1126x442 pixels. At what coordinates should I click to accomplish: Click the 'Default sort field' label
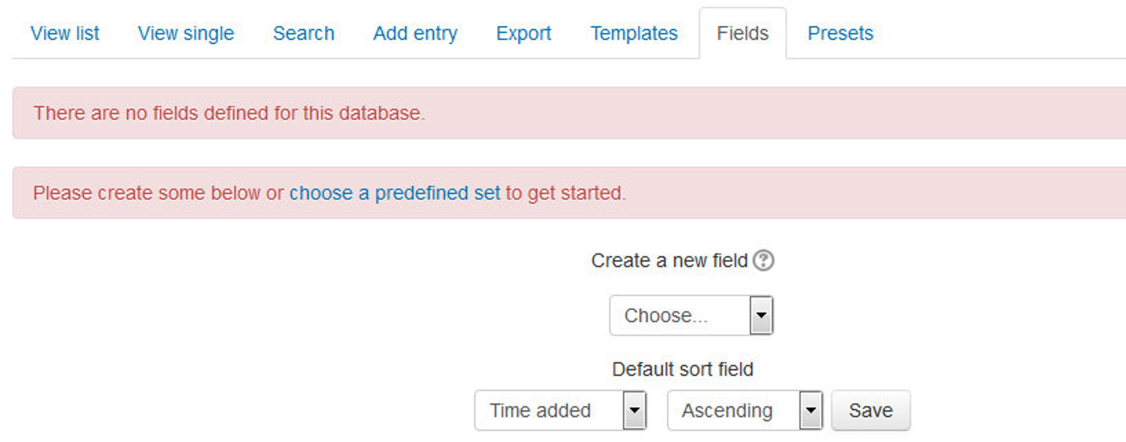tap(682, 369)
